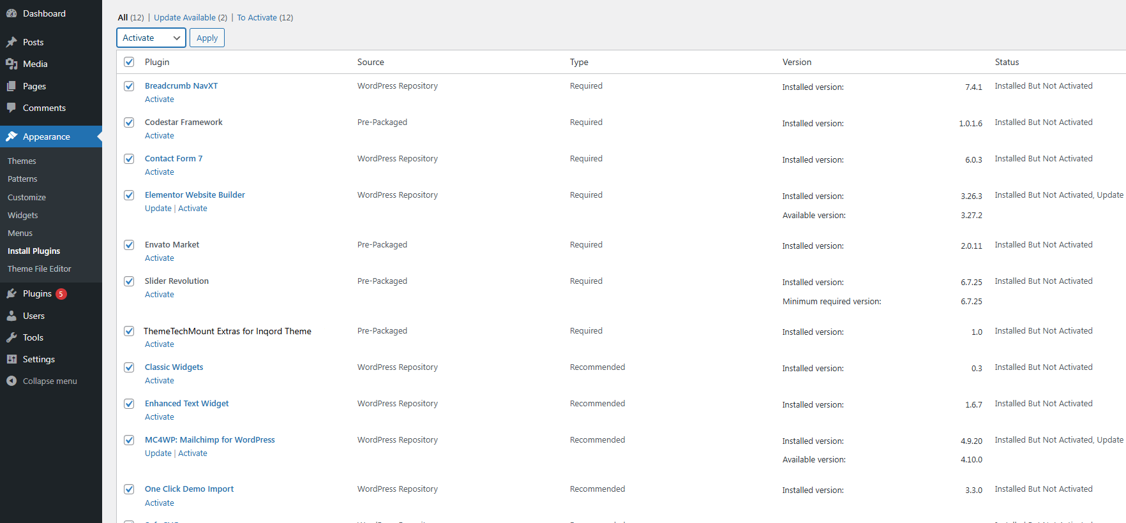
Task: Click the Source column header
Action: pyautogui.click(x=371, y=62)
